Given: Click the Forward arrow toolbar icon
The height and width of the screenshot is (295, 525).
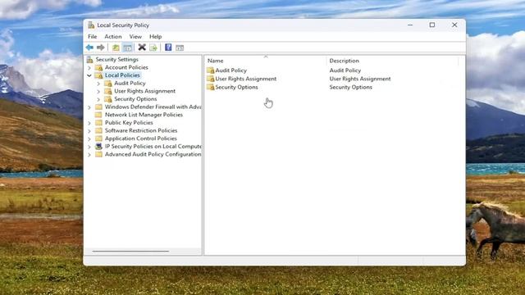Looking at the screenshot, I should tap(100, 48).
